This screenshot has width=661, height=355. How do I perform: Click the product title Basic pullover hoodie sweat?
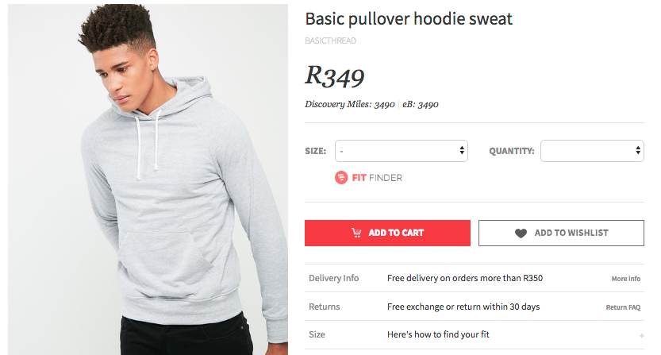[x=409, y=19]
